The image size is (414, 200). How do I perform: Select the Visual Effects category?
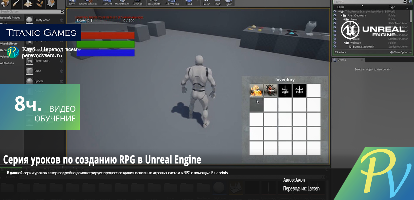click(9, 44)
